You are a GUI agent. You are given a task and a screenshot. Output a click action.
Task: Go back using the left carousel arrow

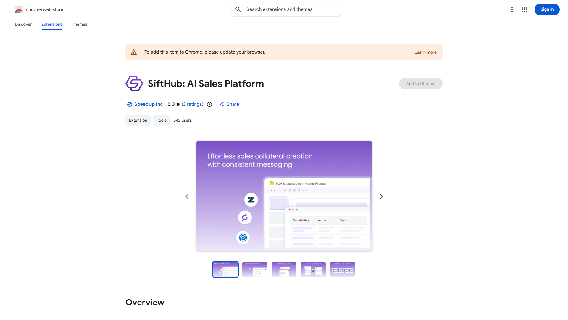point(187,196)
